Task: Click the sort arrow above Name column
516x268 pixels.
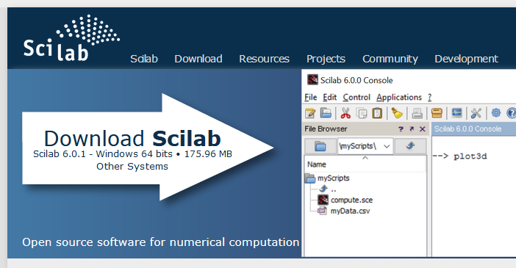Action: [365, 158]
